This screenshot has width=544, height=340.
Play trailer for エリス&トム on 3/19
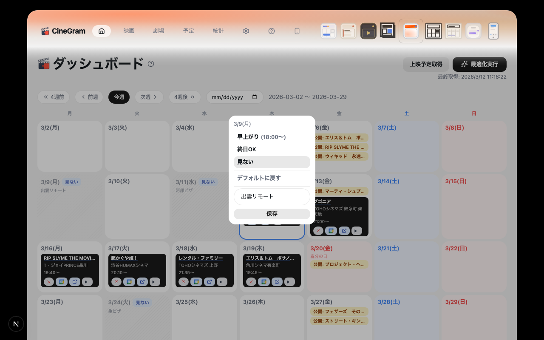click(289, 281)
